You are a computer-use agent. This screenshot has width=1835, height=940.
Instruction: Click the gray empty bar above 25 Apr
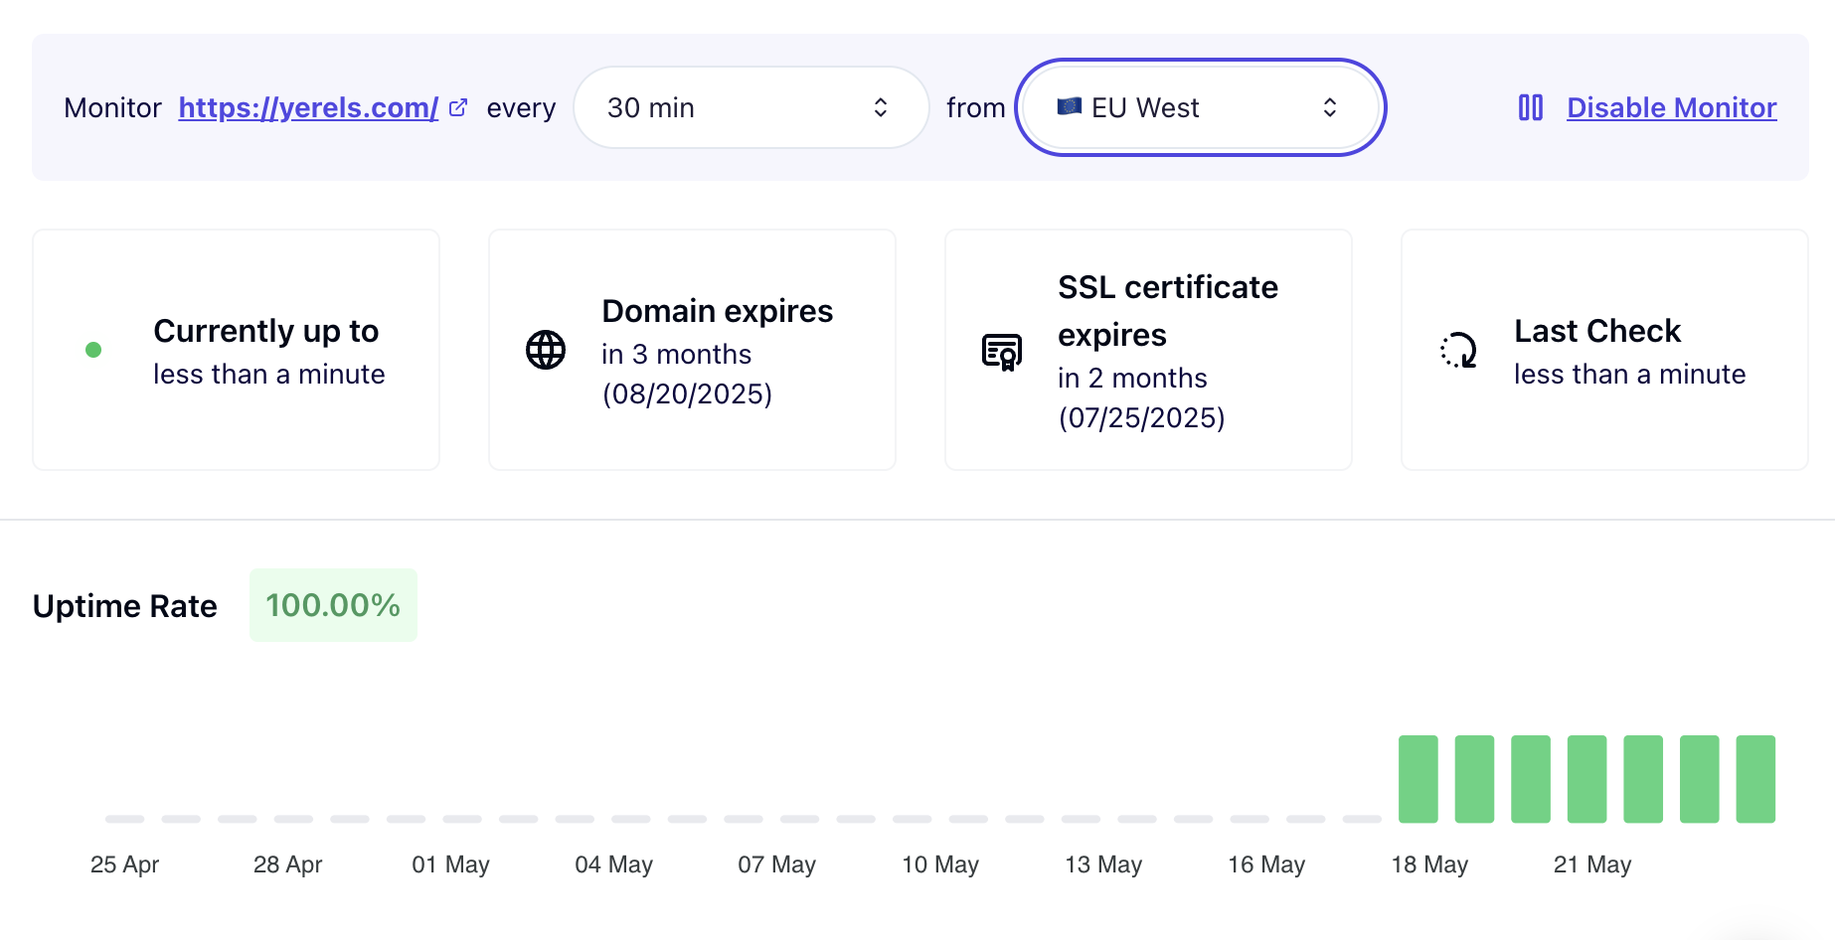tap(125, 819)
